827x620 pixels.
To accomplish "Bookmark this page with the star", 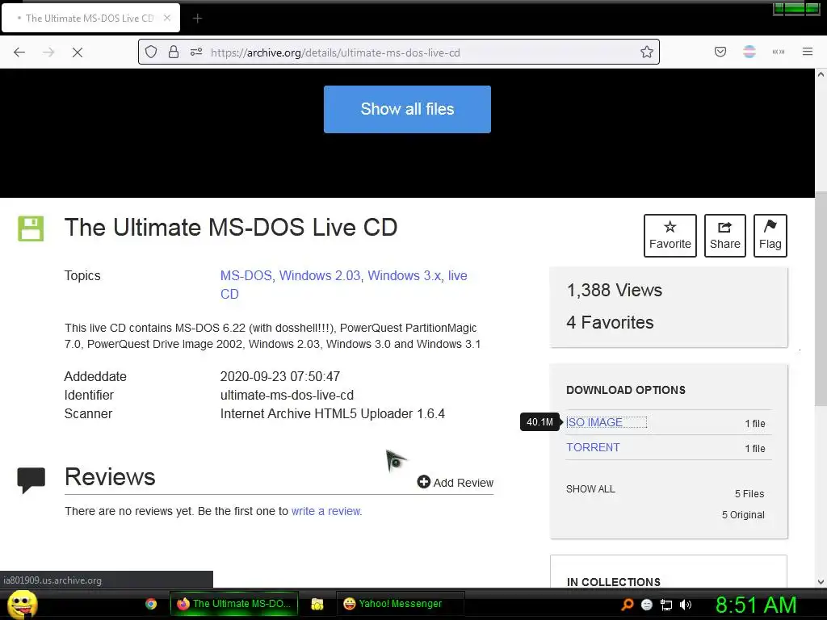I will [x=647, y=52].
